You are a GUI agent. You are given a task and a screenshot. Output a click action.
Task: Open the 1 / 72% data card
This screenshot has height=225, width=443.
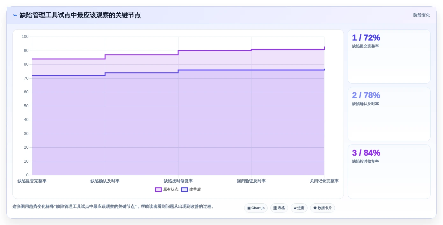pyautogui.click(x=389, y=57)
